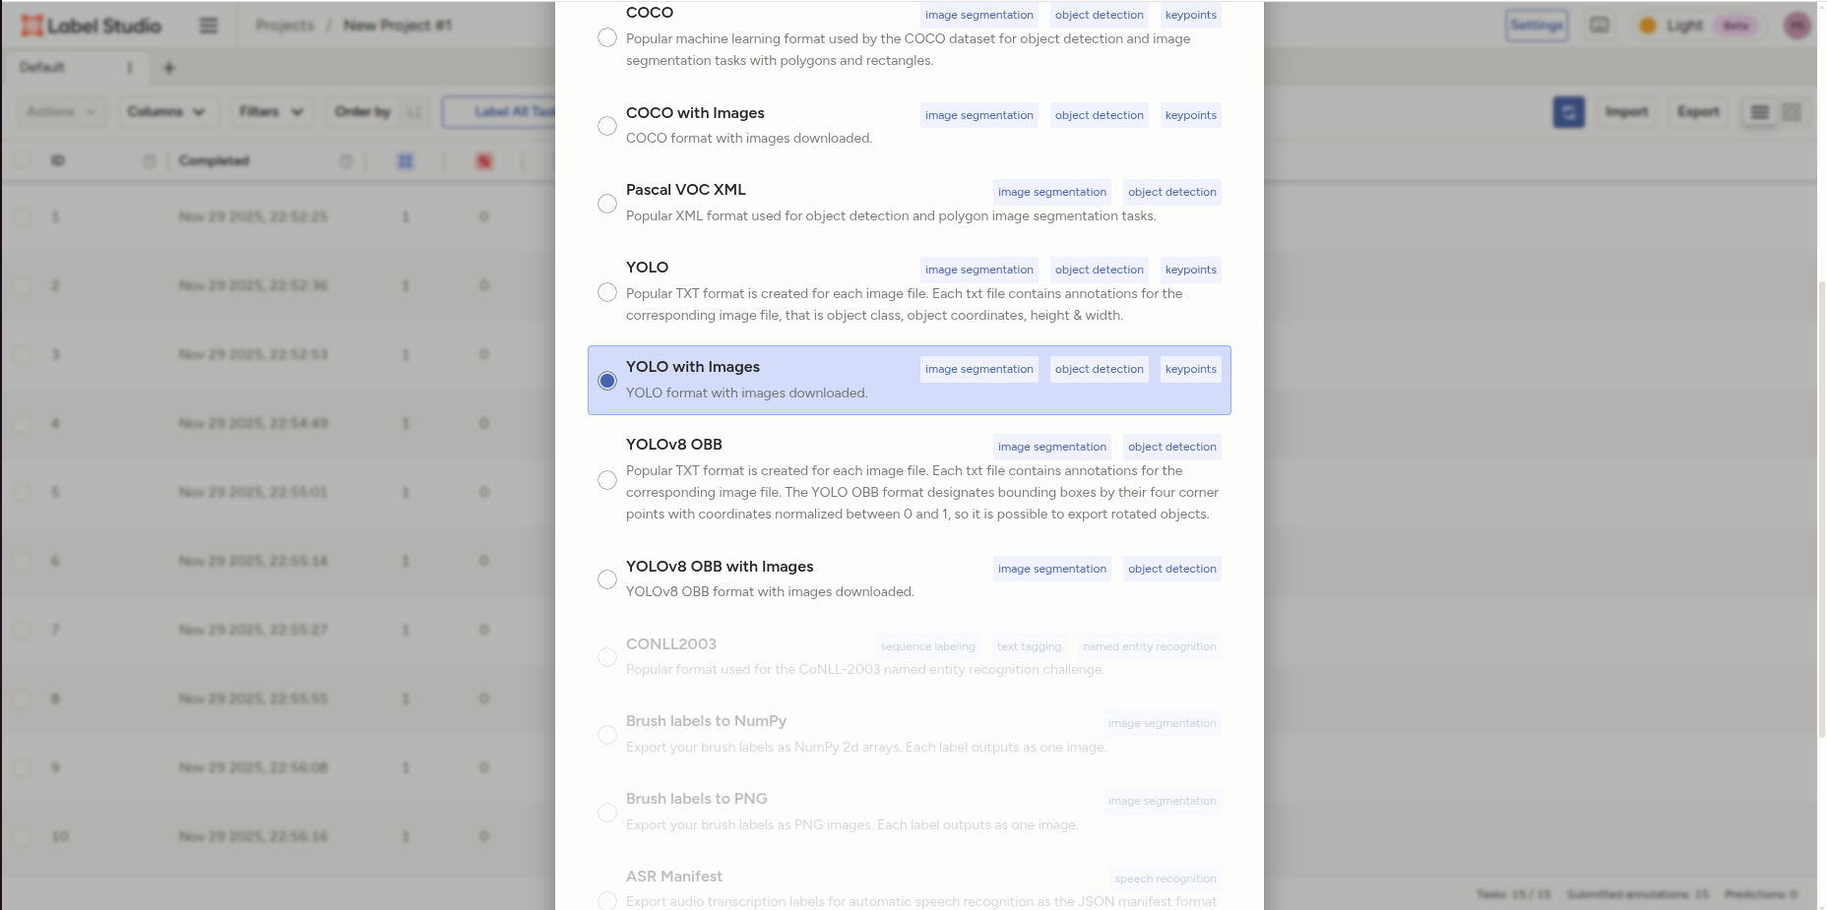The width and height of the screenshot is (1827, 910).
Task: Toggle the select-all tasks checkbox in header
Action: [x=22, y=160]
